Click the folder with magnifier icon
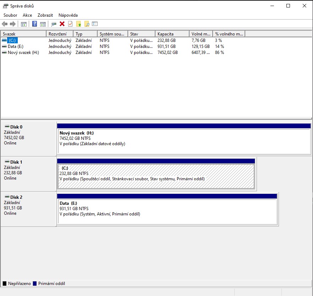 (x=87, y=24)
